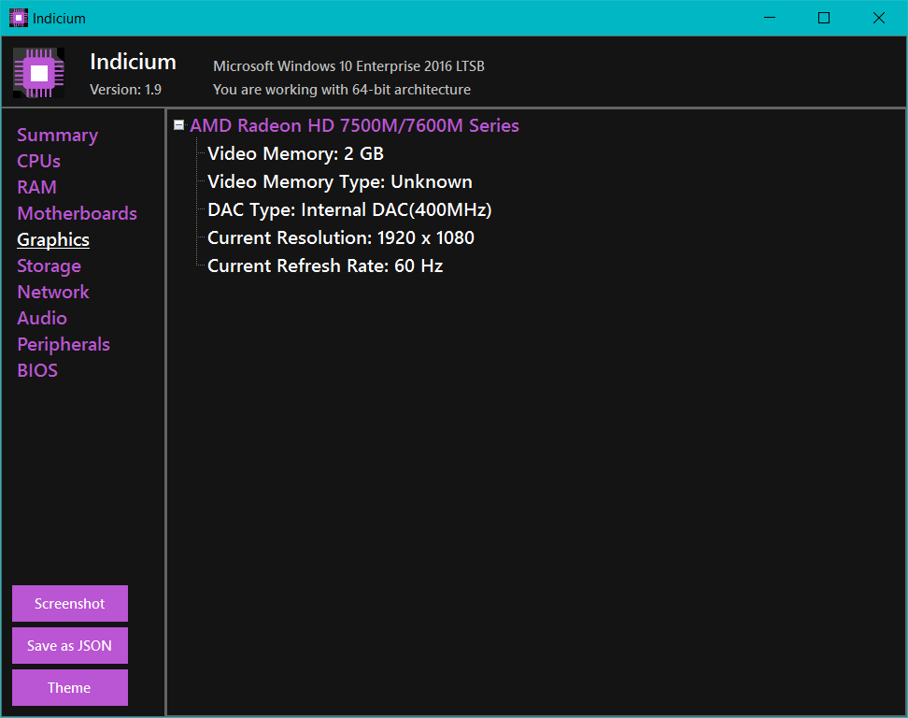Select the Video Memory Type: Unknown row
The height and width of the screenshot is (718, 908).
340,182
